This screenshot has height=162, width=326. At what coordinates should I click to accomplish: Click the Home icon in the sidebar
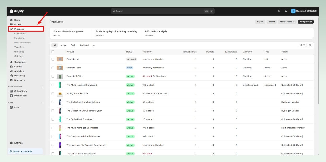11,20
